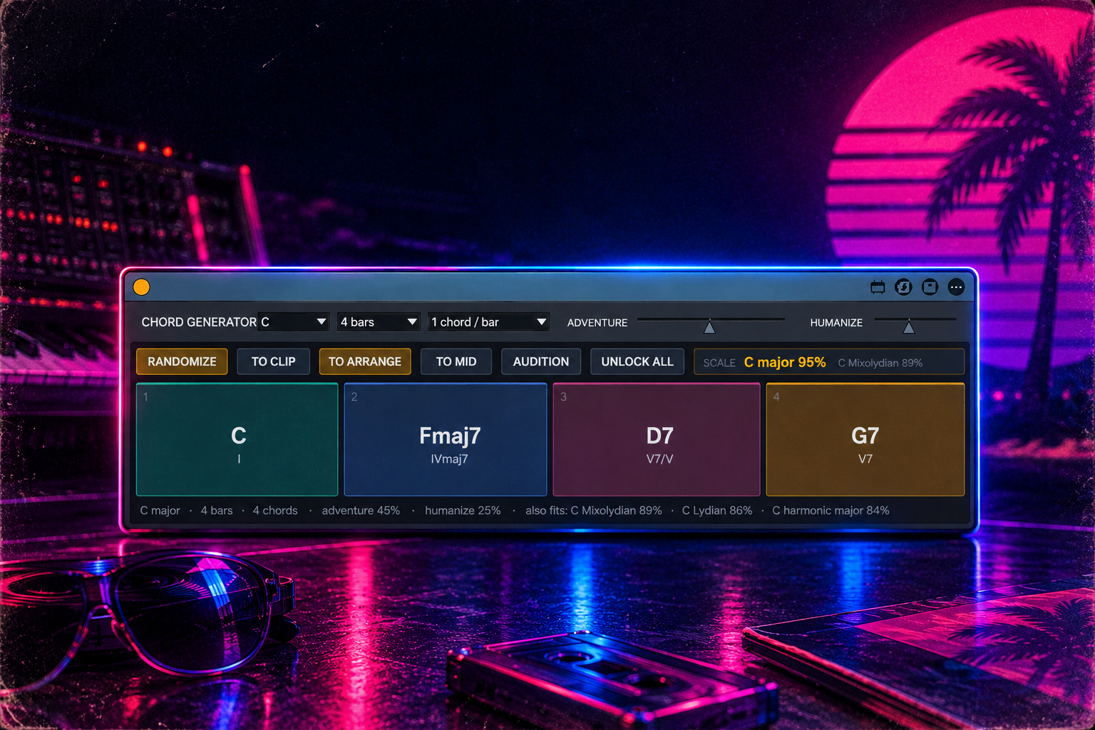Viewport: 1095px width, 730px height.
Task: Open the 1 chord / bar dropdown
Action: tap(488, 322)
